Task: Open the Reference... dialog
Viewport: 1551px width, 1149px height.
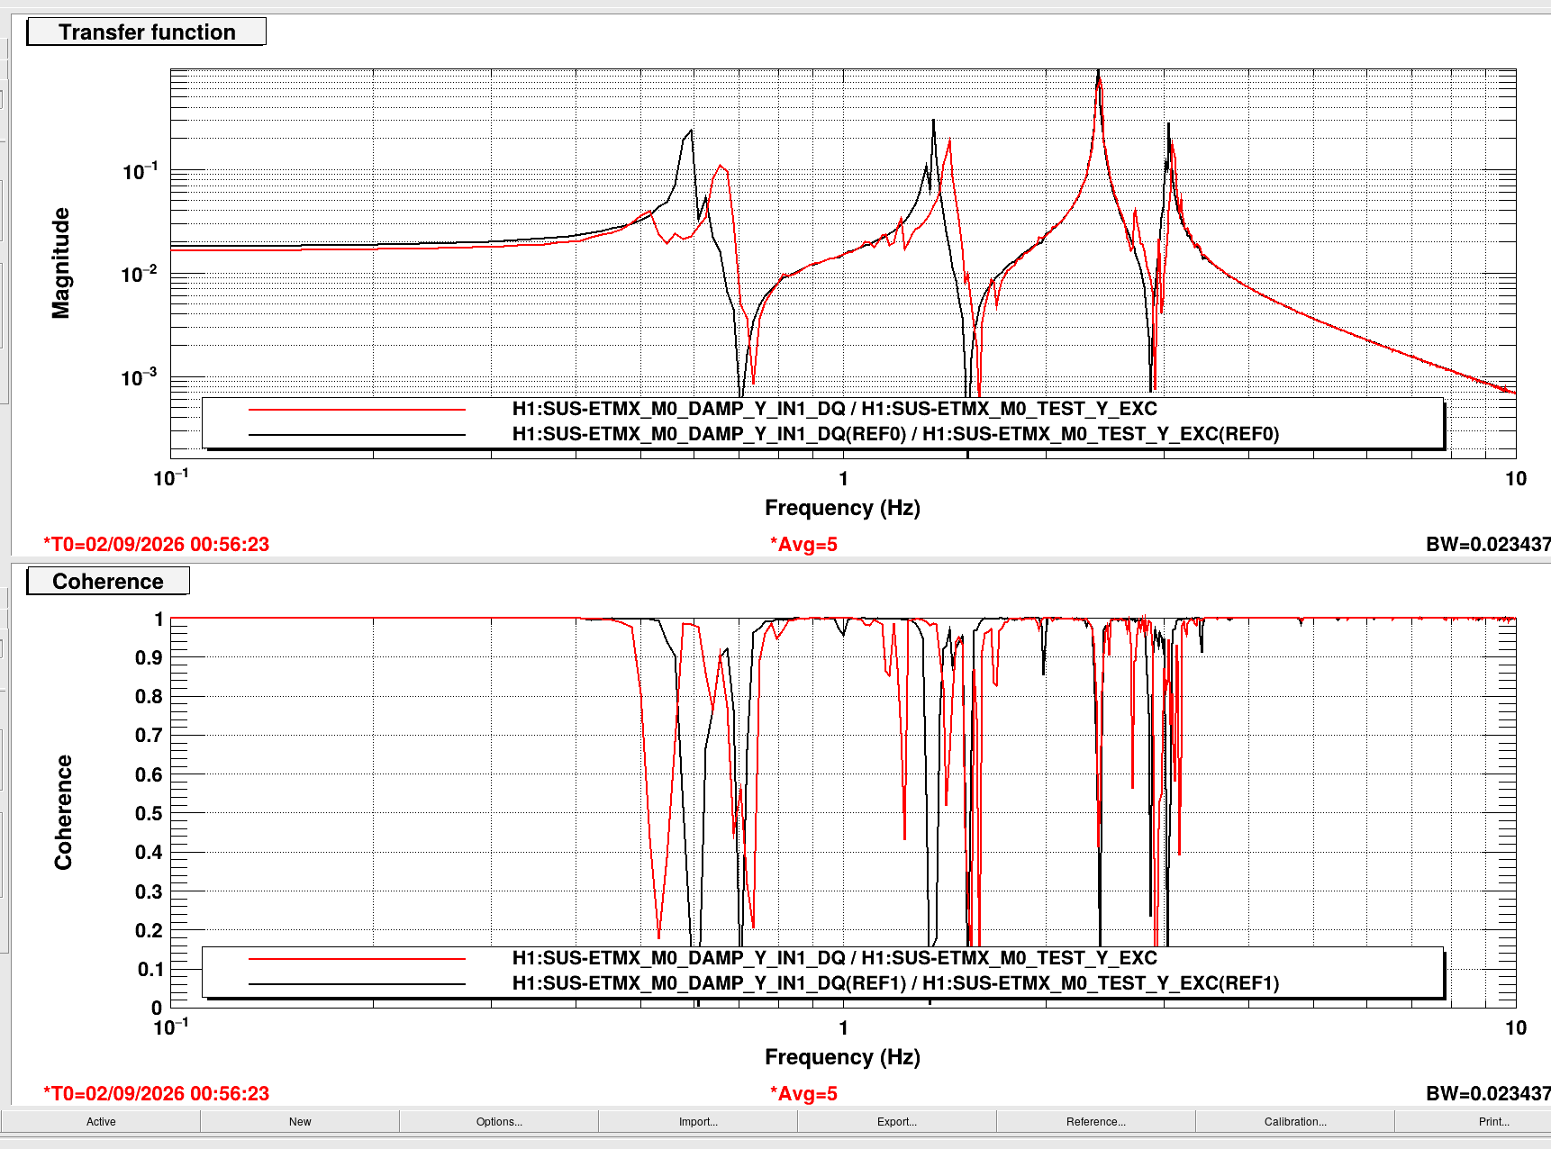Action: pyautogui.click(x=1096, y=1121)
